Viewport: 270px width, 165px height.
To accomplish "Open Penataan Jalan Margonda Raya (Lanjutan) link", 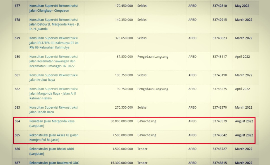I will pos(52,124).
